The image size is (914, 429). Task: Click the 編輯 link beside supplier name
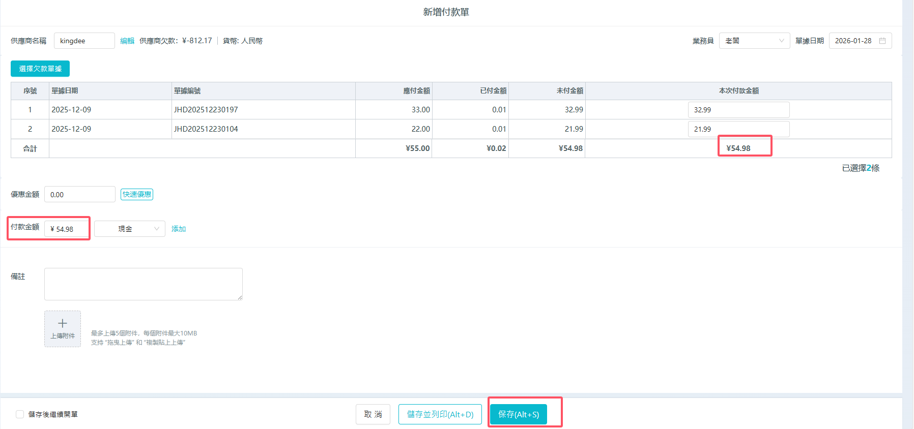tap(127, 41)
